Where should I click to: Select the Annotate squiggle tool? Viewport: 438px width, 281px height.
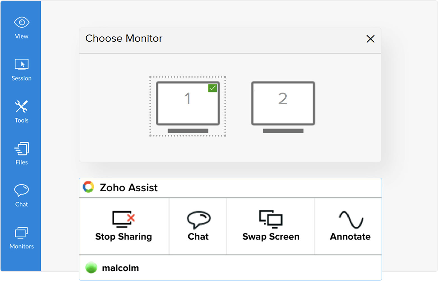tap(351, 219)
